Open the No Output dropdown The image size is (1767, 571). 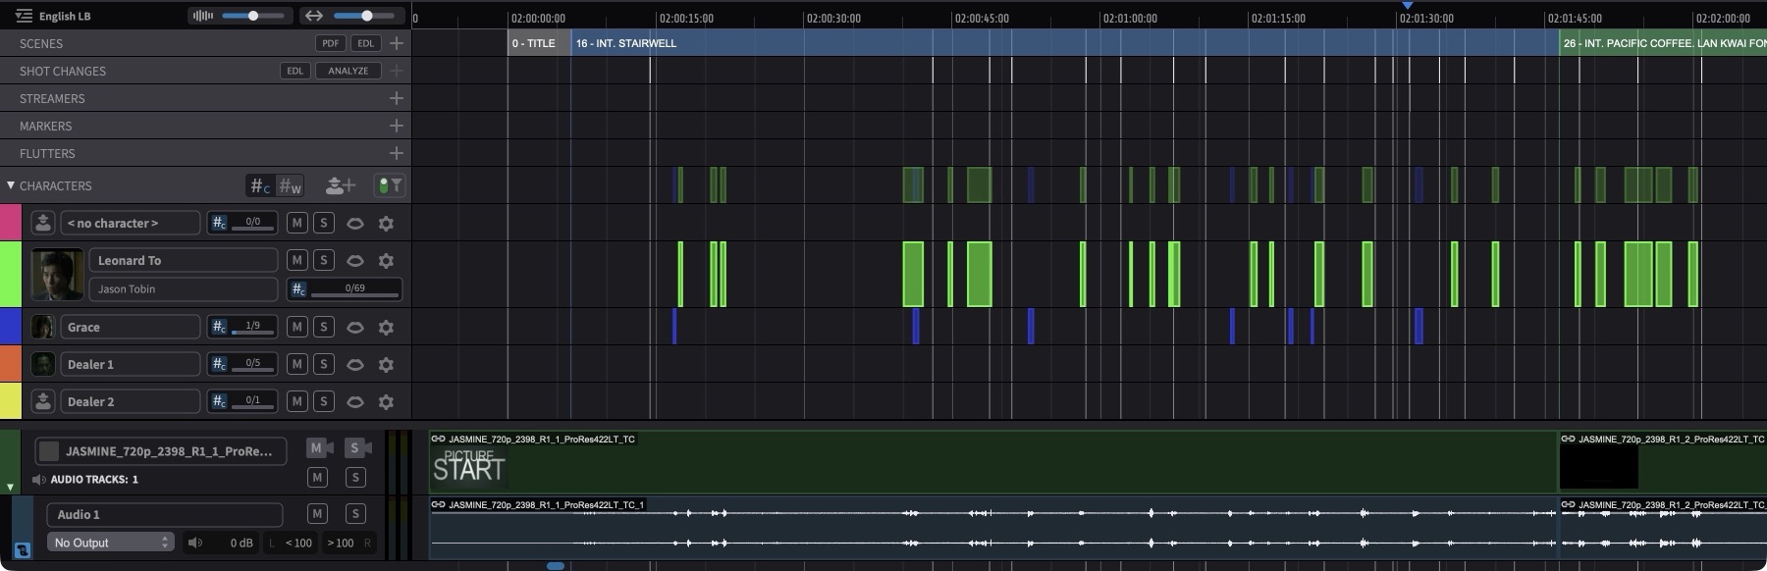(x=111, y=543)
